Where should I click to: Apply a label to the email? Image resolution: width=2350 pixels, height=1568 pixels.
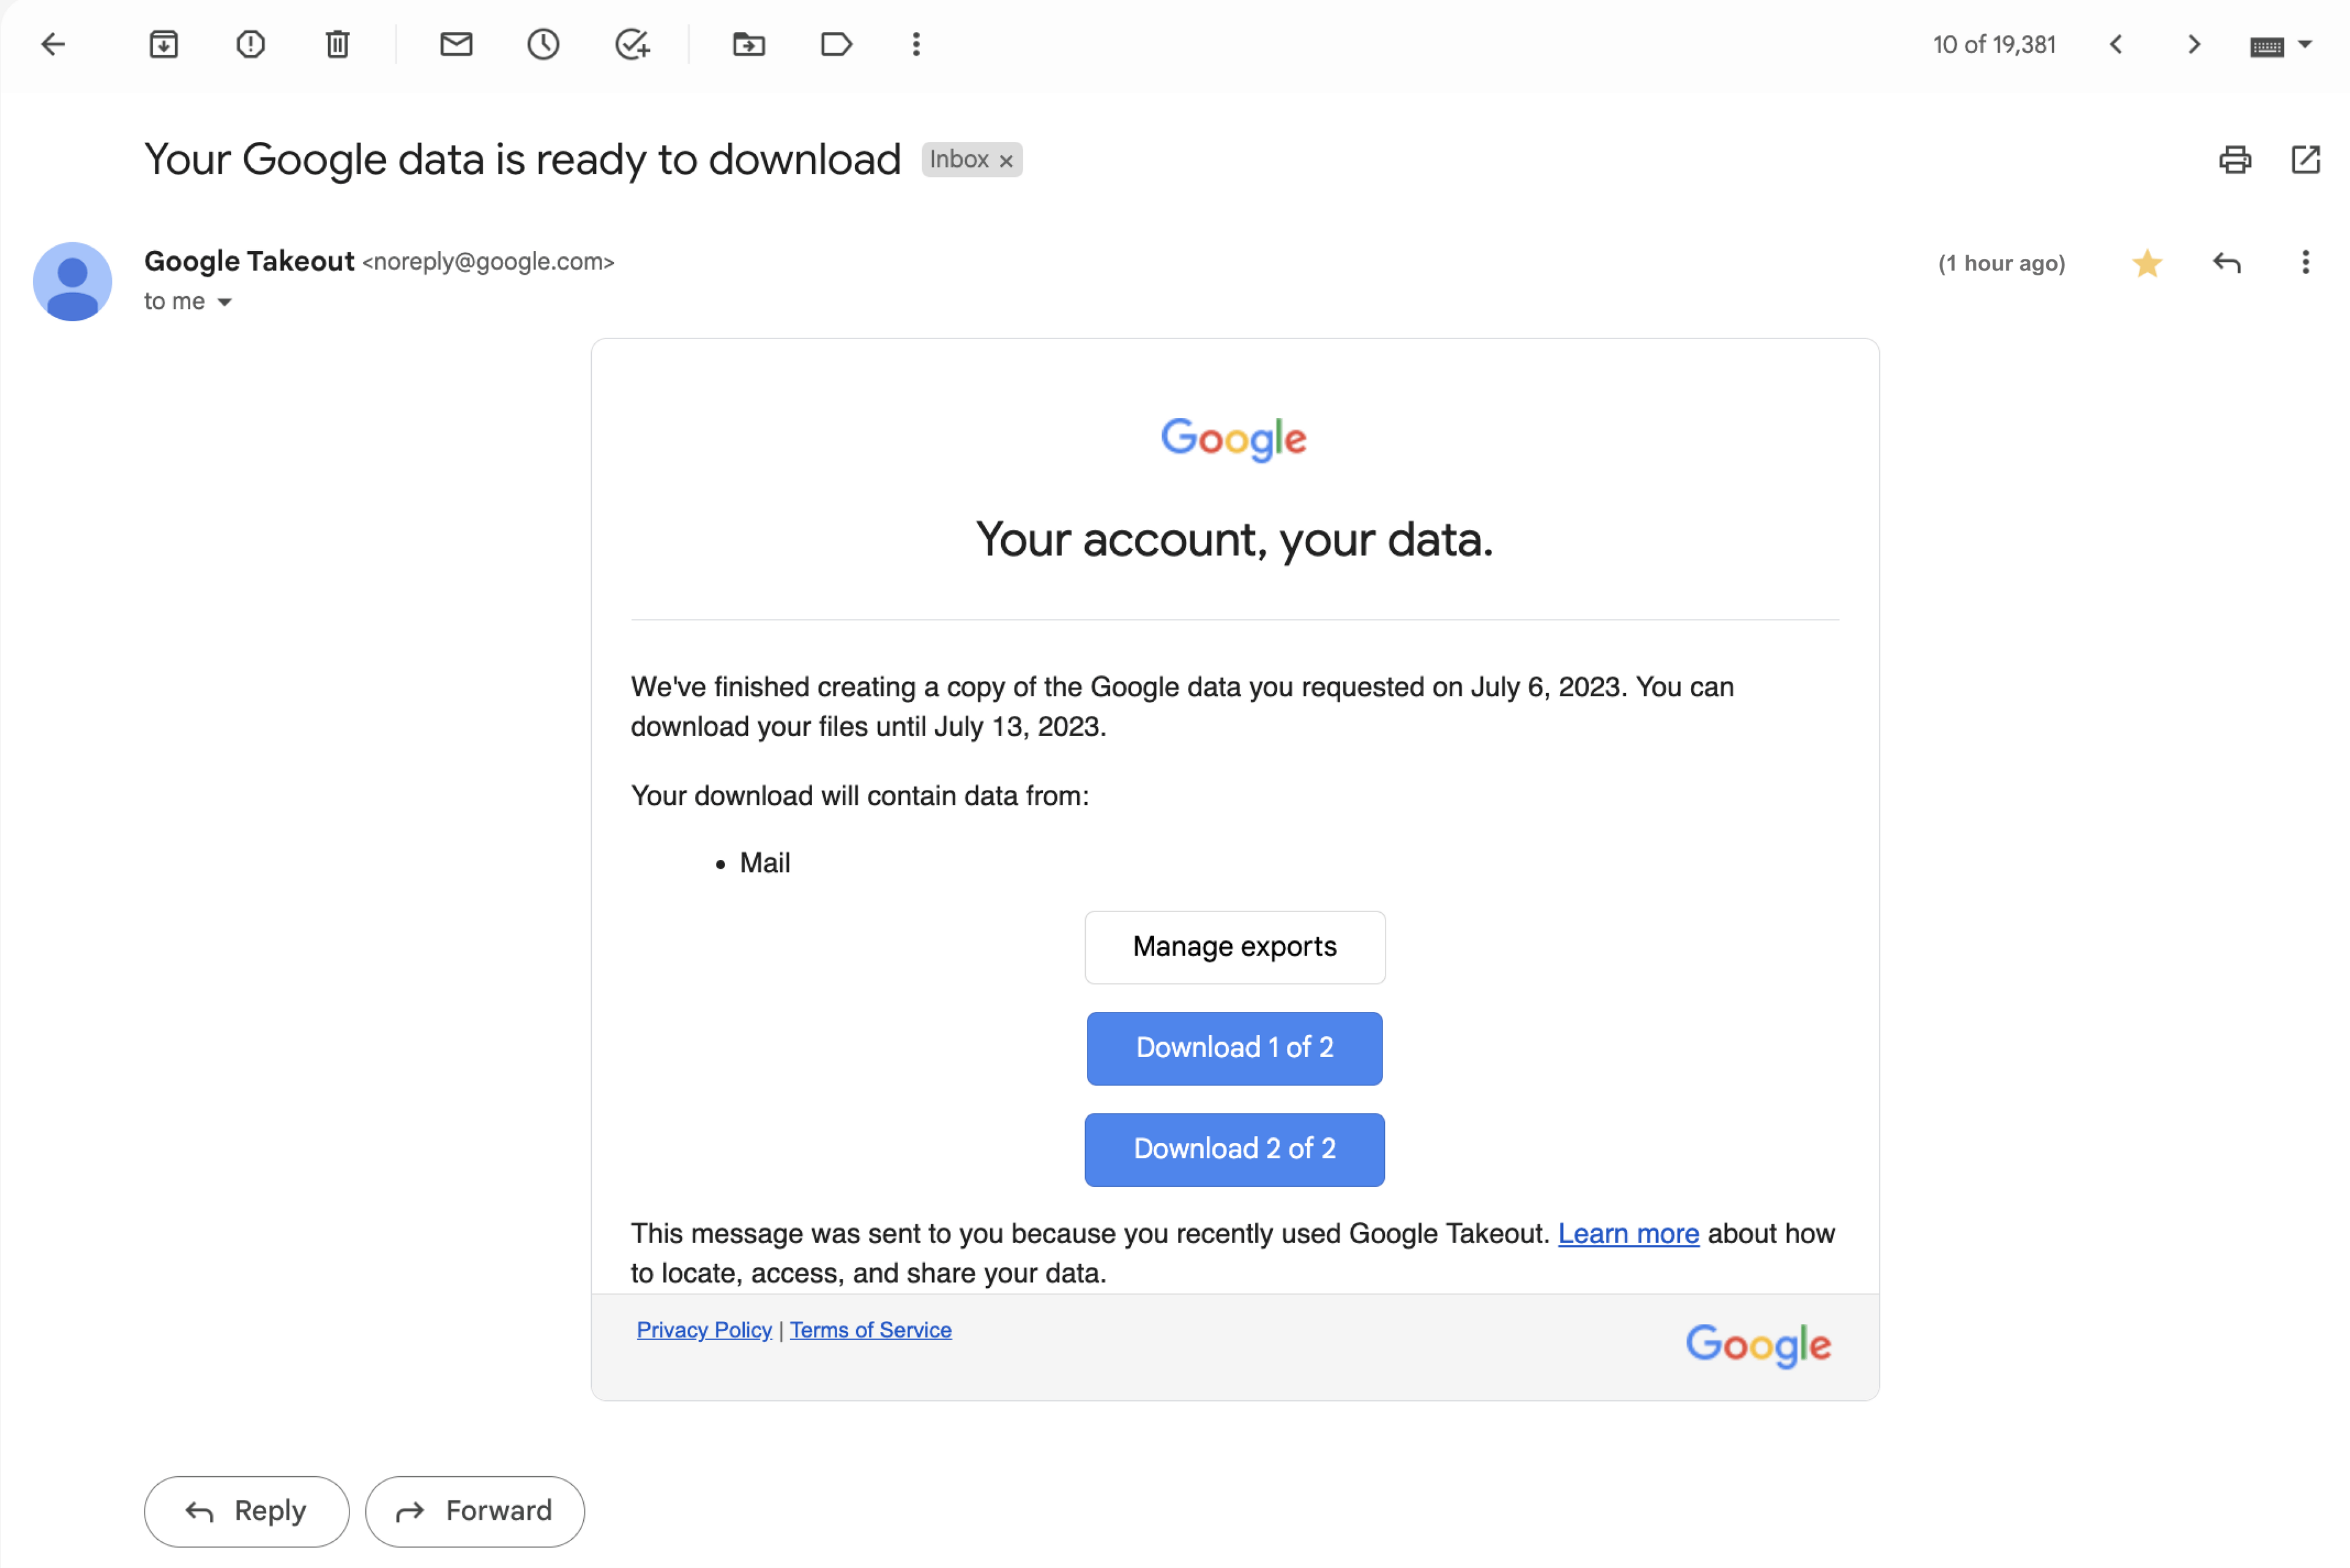[835, 44]
